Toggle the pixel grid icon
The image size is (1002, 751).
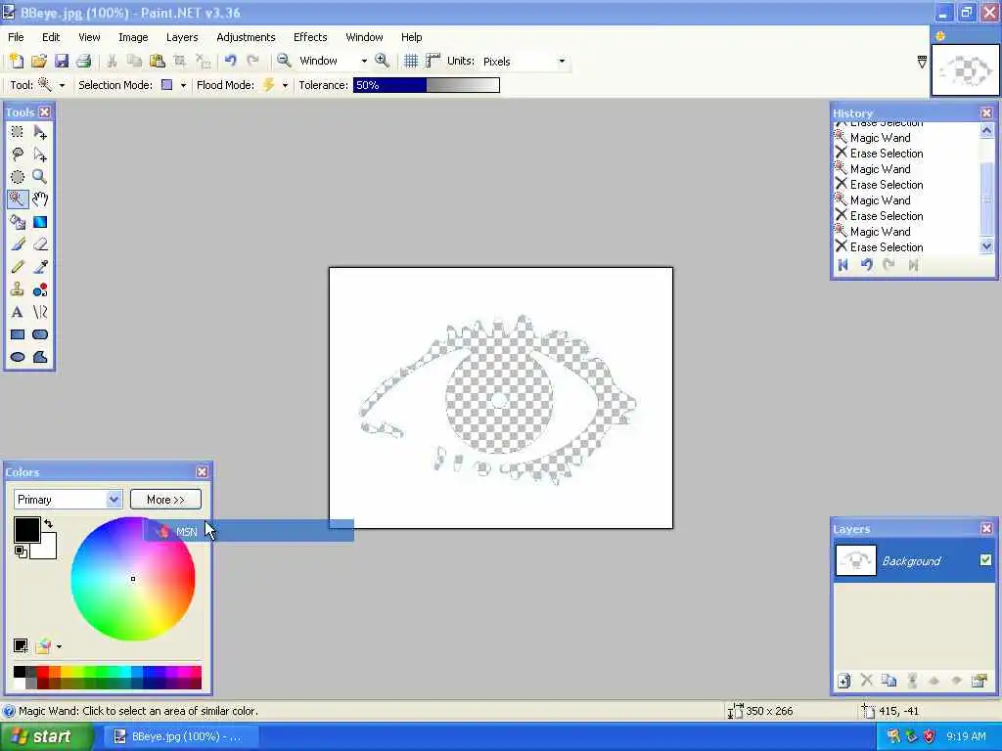tap(411, 62)
